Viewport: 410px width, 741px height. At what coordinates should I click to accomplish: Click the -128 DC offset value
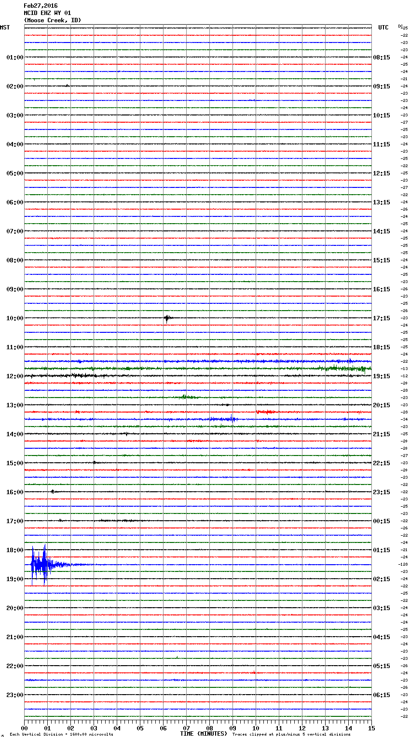click(x=403, y=564)
